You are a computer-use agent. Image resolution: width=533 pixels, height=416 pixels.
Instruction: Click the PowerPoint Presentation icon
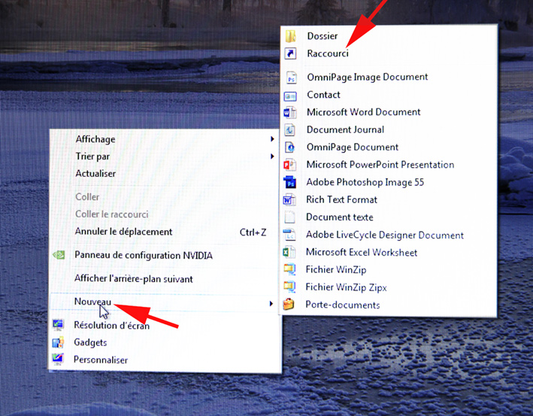pos(289,165)
